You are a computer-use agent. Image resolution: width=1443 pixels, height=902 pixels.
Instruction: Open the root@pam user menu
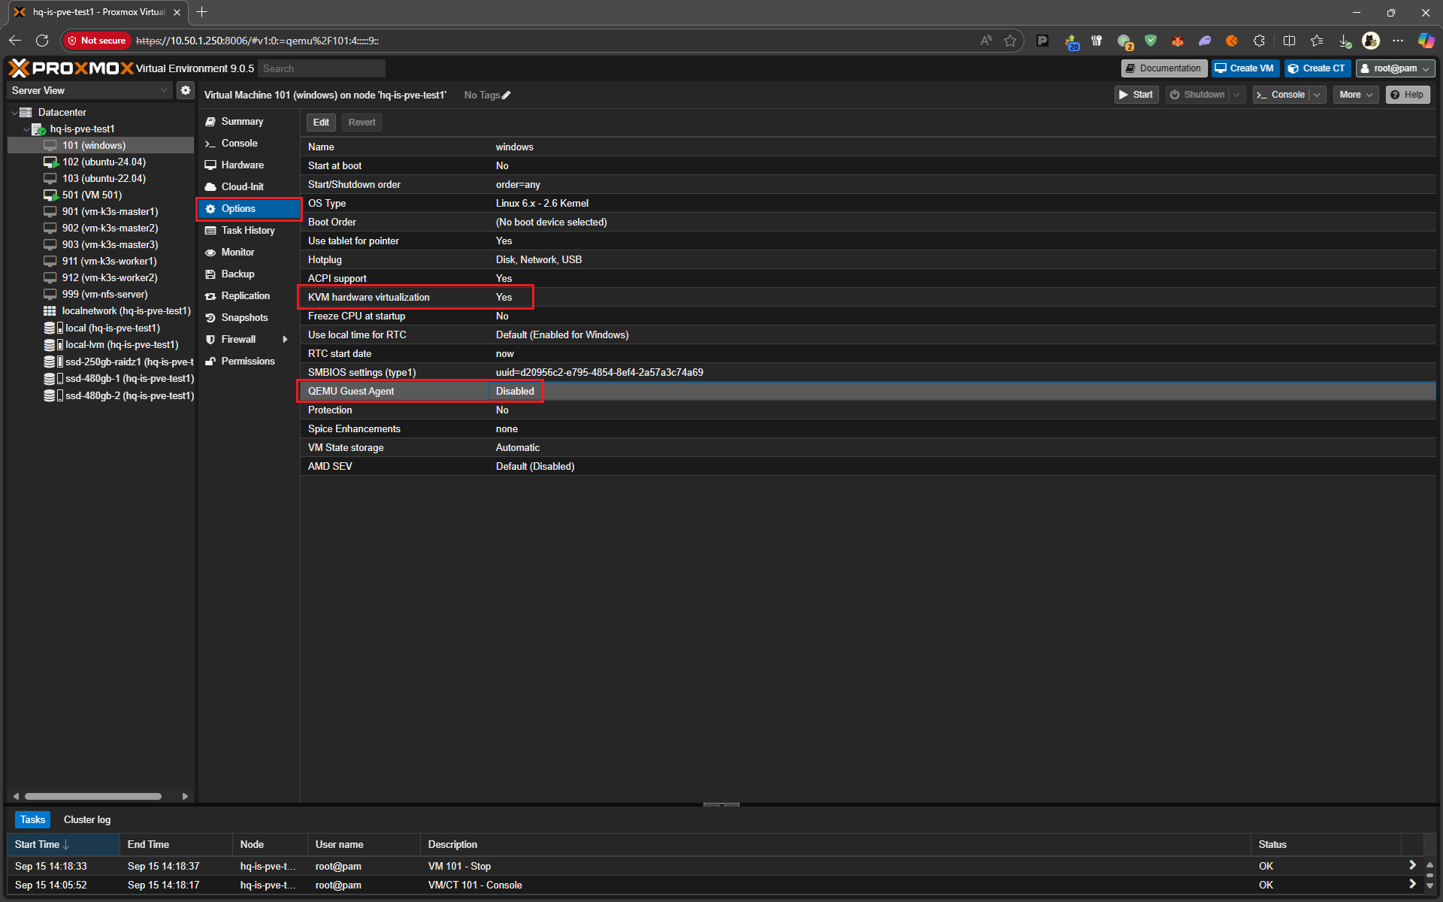click(1395, 68)
